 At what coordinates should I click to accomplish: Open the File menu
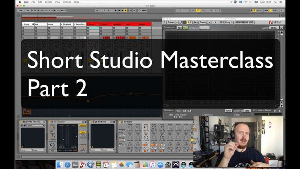[x=33, y=2]
